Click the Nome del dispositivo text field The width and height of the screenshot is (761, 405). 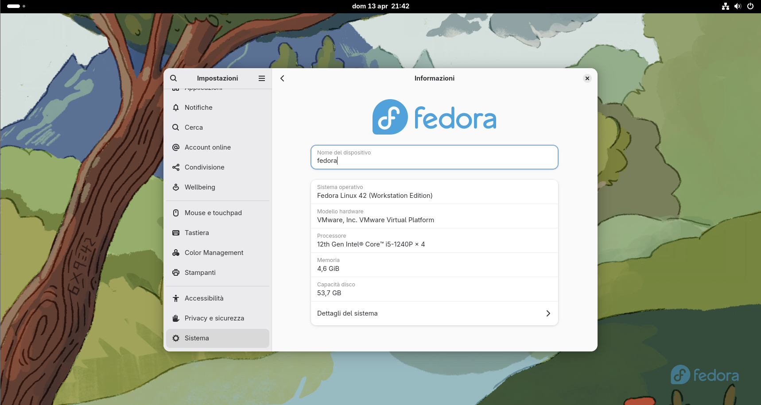tap(434, 160)
